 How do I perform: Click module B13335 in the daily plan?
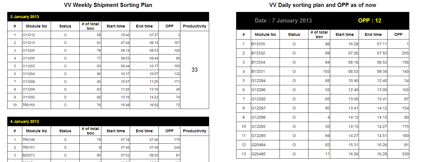pyautogui.click(x=258, y=44)
